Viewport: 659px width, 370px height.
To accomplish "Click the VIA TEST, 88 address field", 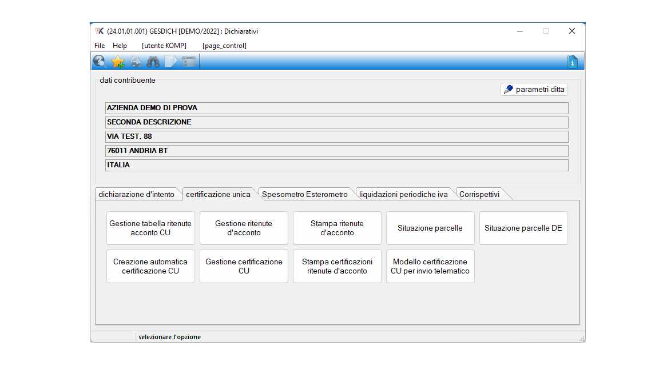I will (x=336, y=136).
